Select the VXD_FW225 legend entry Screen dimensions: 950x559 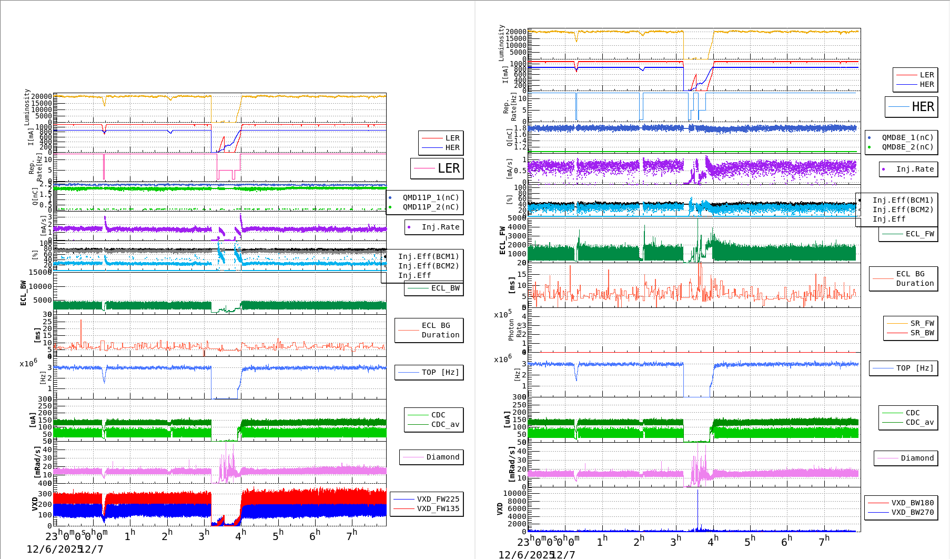438,499
